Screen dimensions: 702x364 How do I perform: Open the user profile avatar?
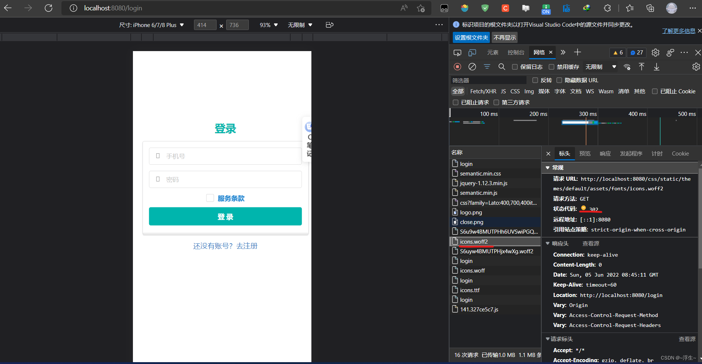(x=671, y=8)
